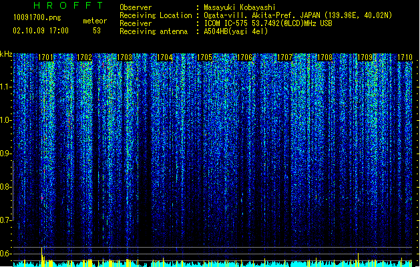Click the 1703 time marker

[x=125, y=57]
